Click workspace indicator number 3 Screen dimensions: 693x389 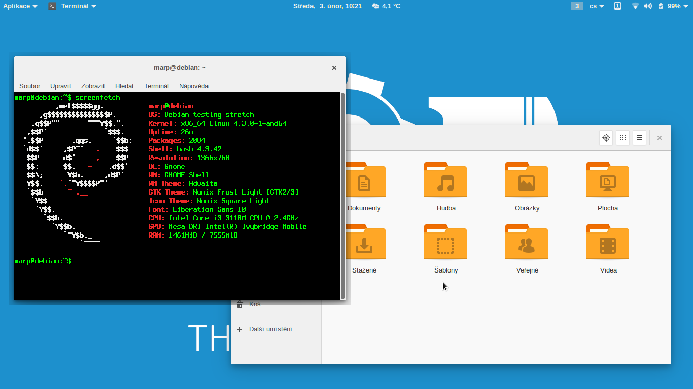(x=577, y=6)
